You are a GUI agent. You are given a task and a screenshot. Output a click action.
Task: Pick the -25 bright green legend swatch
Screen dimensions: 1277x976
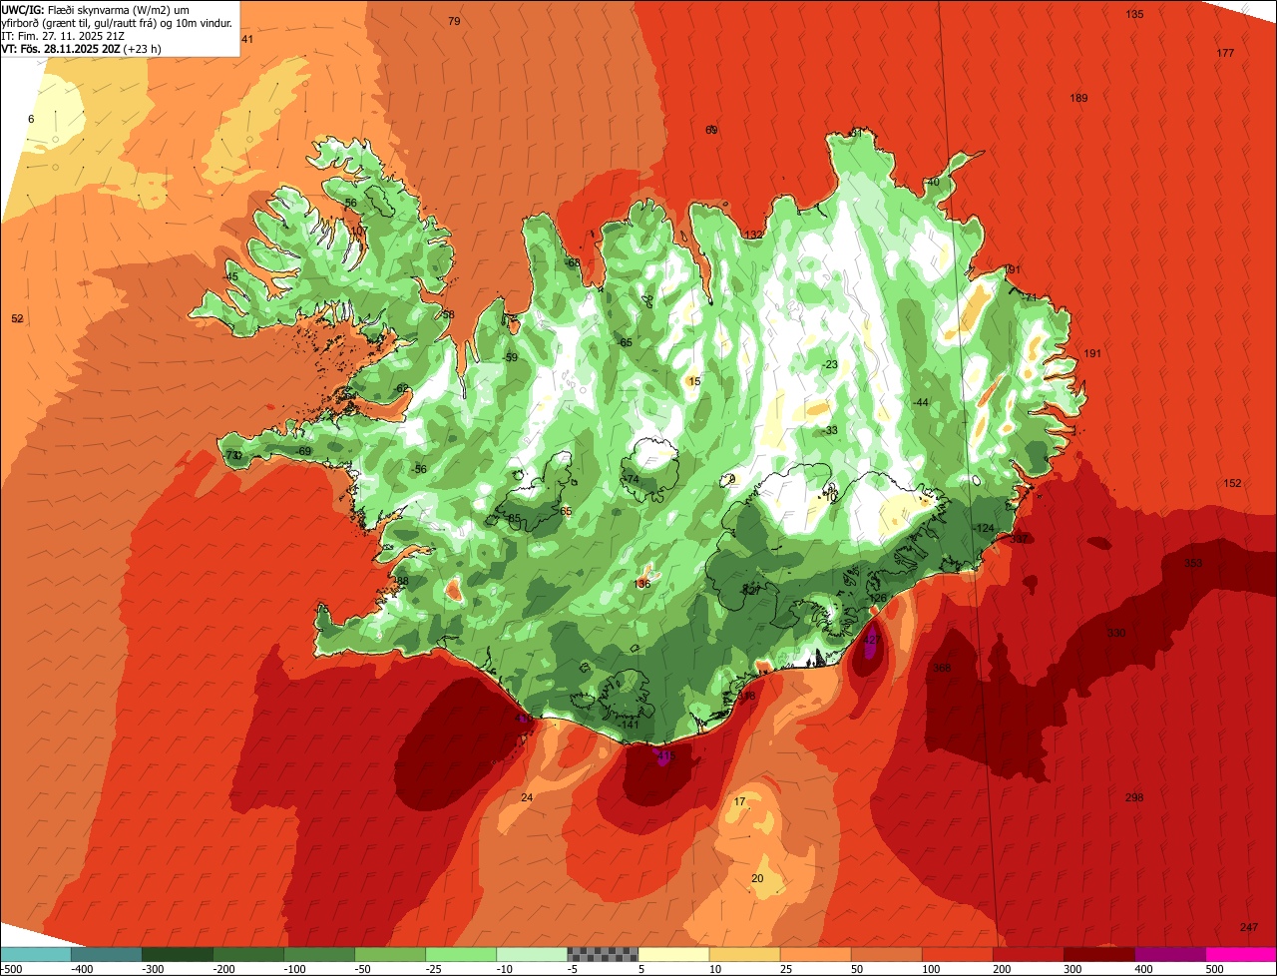tap(461, 954)
